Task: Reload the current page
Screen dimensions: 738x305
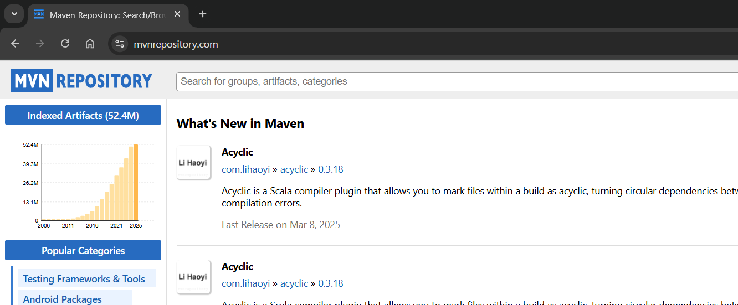Action: [65, 44]
